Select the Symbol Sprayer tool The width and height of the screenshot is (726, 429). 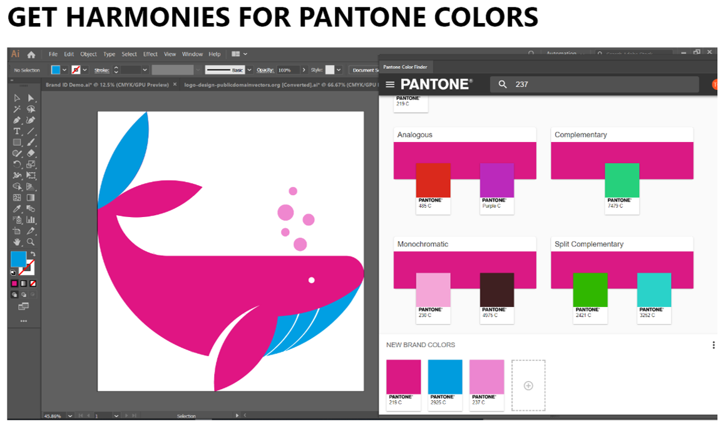17,220
